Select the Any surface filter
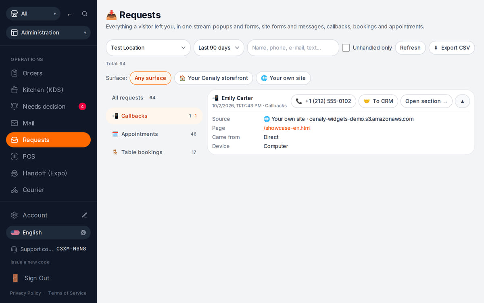 [x=150, y=78]
